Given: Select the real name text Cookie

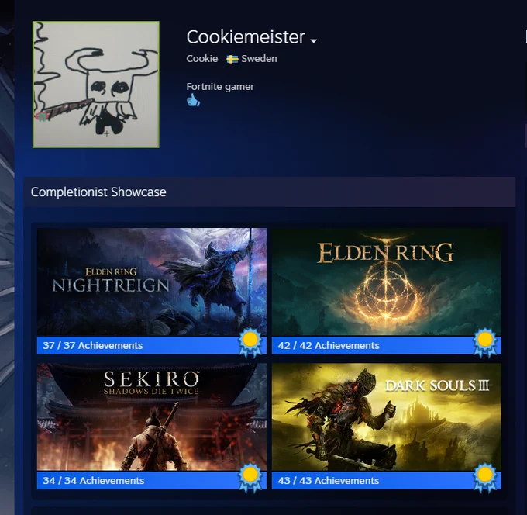Looking at the screenshot, I should click(x=202, y=58).
